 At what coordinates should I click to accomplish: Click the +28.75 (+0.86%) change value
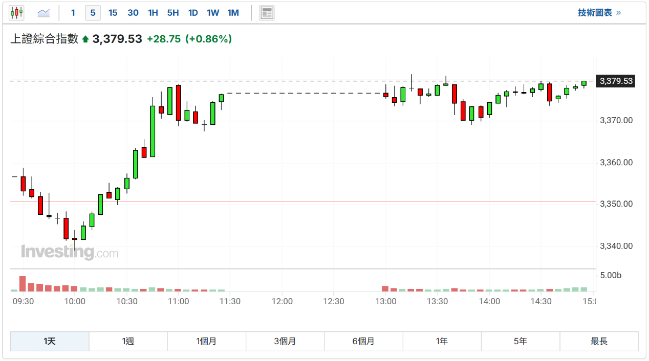click(189, 39)
